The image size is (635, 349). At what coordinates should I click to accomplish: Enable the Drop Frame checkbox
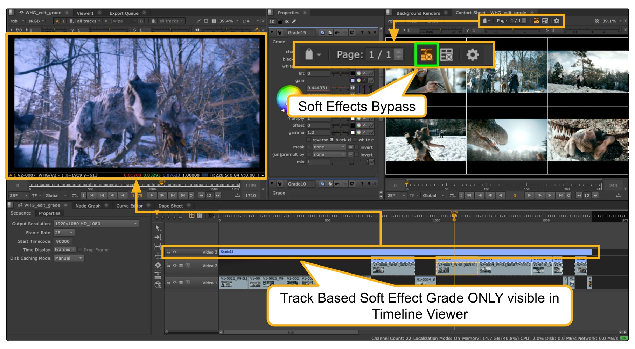[80, 250]
